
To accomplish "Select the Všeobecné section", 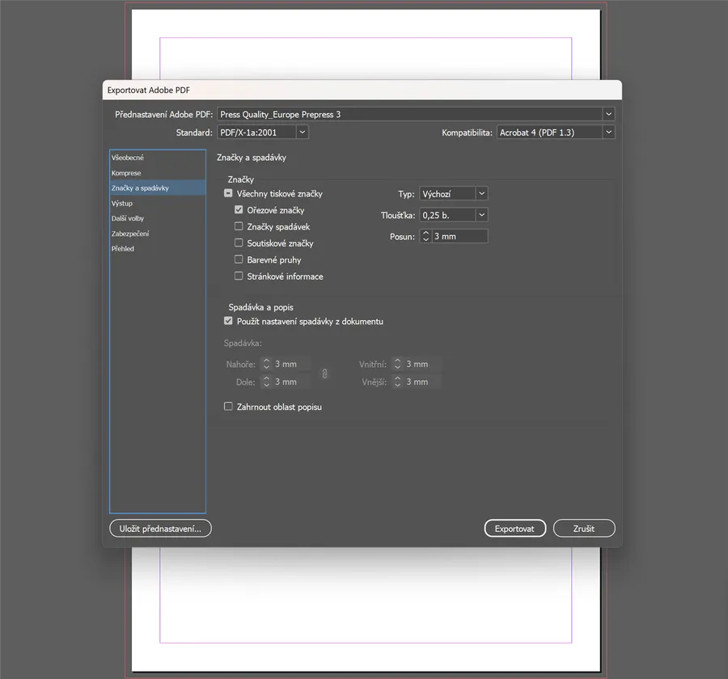I will pos(158,158).
